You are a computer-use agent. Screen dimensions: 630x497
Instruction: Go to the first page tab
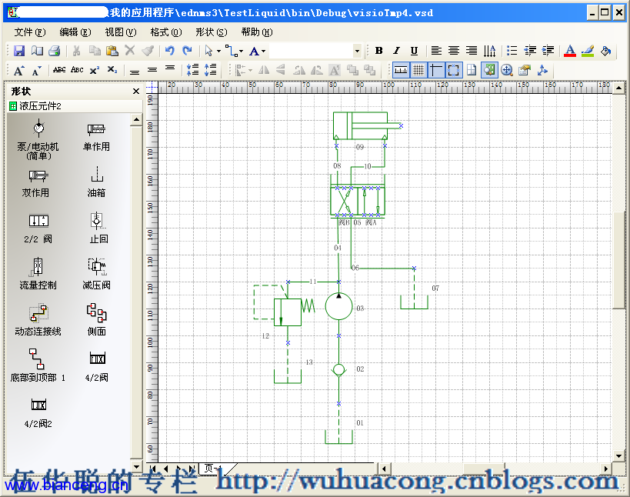152,468
